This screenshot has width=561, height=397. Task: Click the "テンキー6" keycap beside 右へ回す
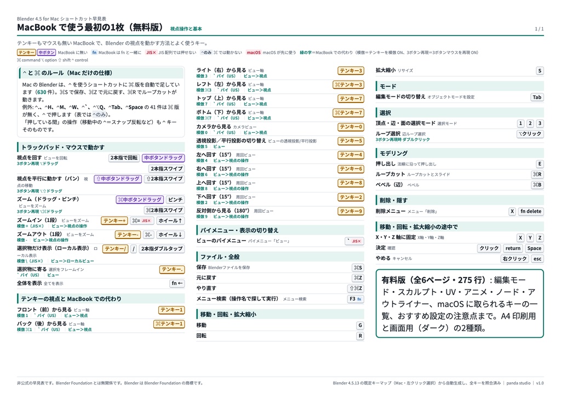pos(351,168)
